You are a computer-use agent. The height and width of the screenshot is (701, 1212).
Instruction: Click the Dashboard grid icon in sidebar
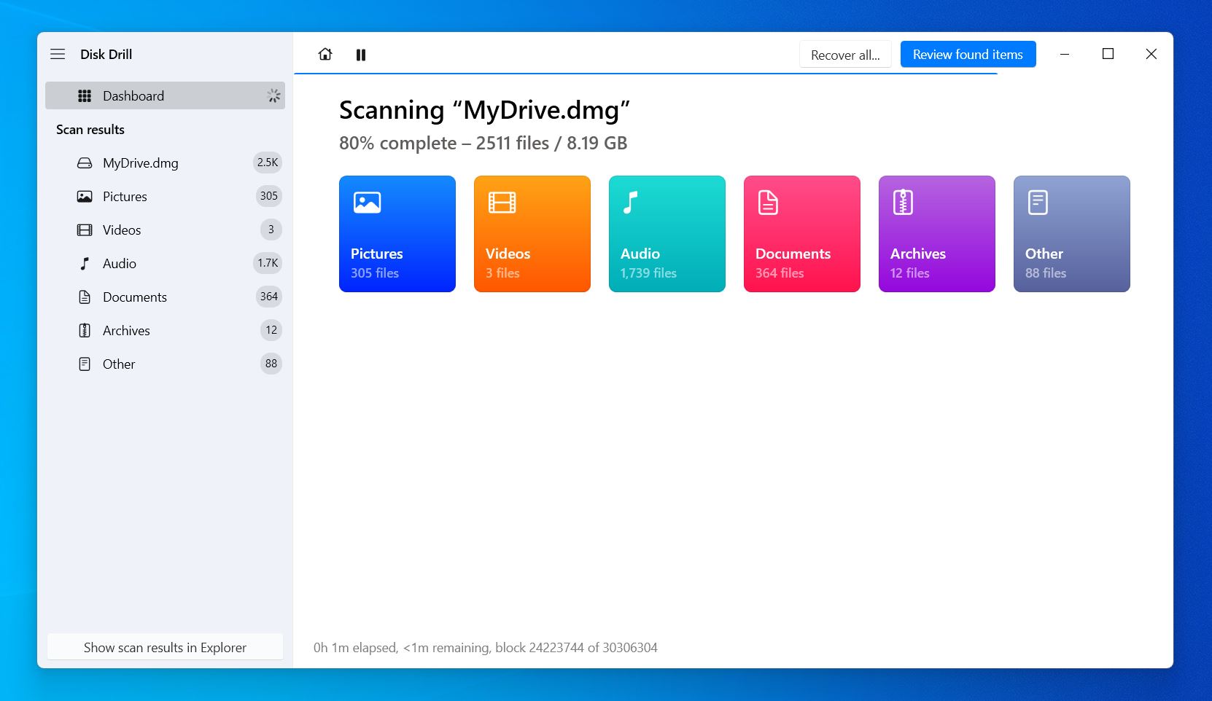(x=85, y=95)
